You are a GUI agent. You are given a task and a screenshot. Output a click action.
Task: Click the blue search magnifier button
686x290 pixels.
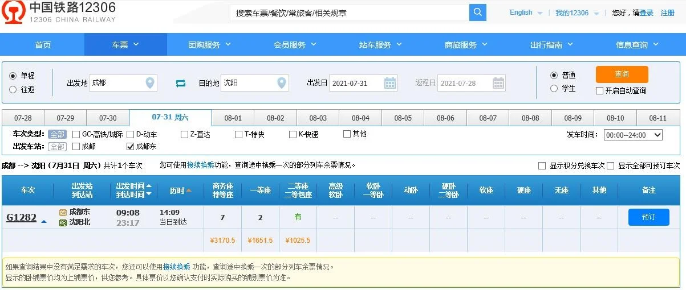(x=478, y=13)
